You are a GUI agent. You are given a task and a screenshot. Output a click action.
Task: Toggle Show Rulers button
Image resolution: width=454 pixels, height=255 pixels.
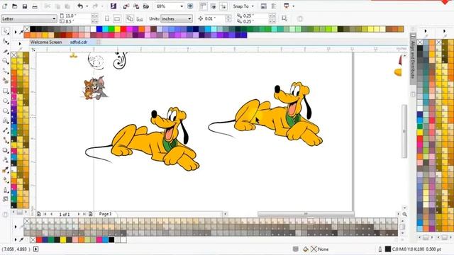[204, 6]
